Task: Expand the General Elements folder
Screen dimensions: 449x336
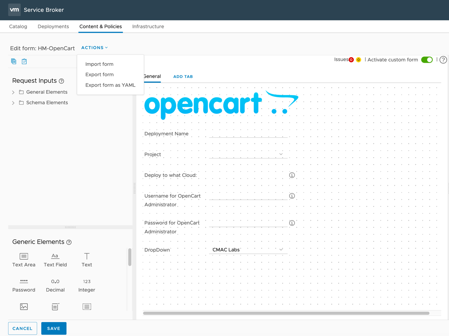Action: tap(13, 92)
